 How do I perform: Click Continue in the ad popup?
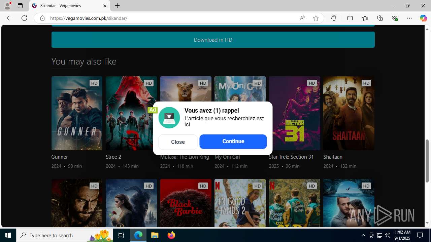pos(233,142)
